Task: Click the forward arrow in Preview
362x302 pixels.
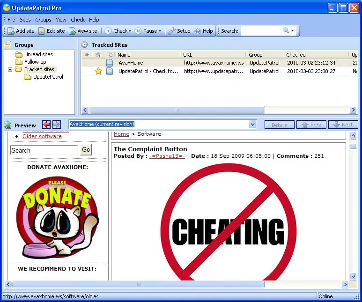Action: (57, 125)
